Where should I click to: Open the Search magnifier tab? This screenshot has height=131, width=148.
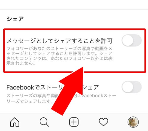(44, 122)
